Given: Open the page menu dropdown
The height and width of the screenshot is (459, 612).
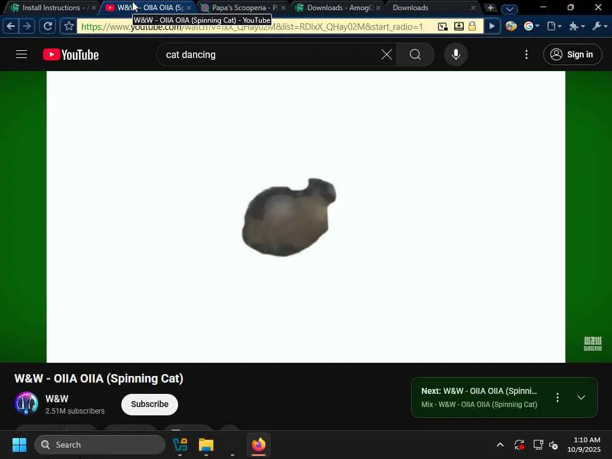Looking at the screenshot, I should [x=554, y=26].
